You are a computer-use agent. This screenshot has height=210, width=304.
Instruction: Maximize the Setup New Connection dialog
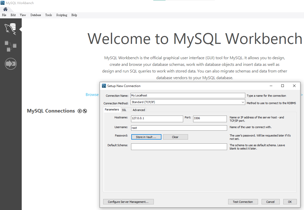[x=283, y=86]
